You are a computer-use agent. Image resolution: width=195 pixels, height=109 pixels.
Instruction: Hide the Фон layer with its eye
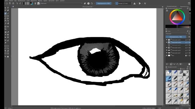point(167,55)
